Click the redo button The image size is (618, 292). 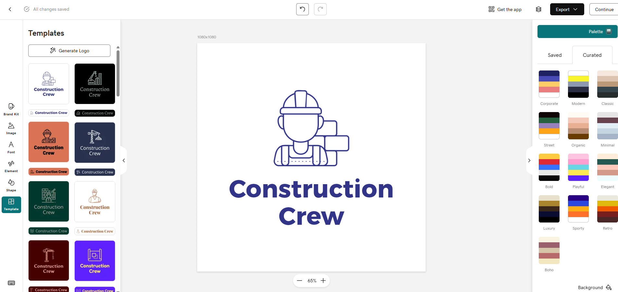320,9
